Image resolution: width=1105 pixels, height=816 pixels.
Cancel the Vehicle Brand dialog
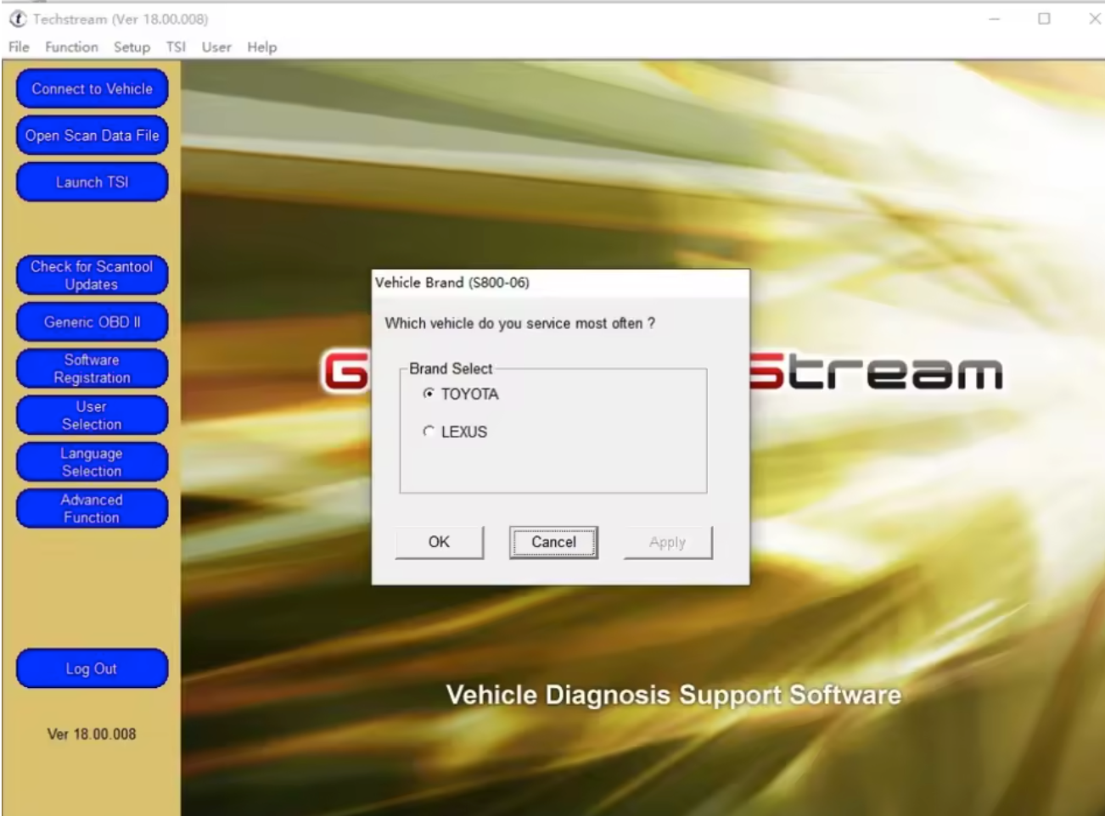pyautogui.click(x=553, y=541)
